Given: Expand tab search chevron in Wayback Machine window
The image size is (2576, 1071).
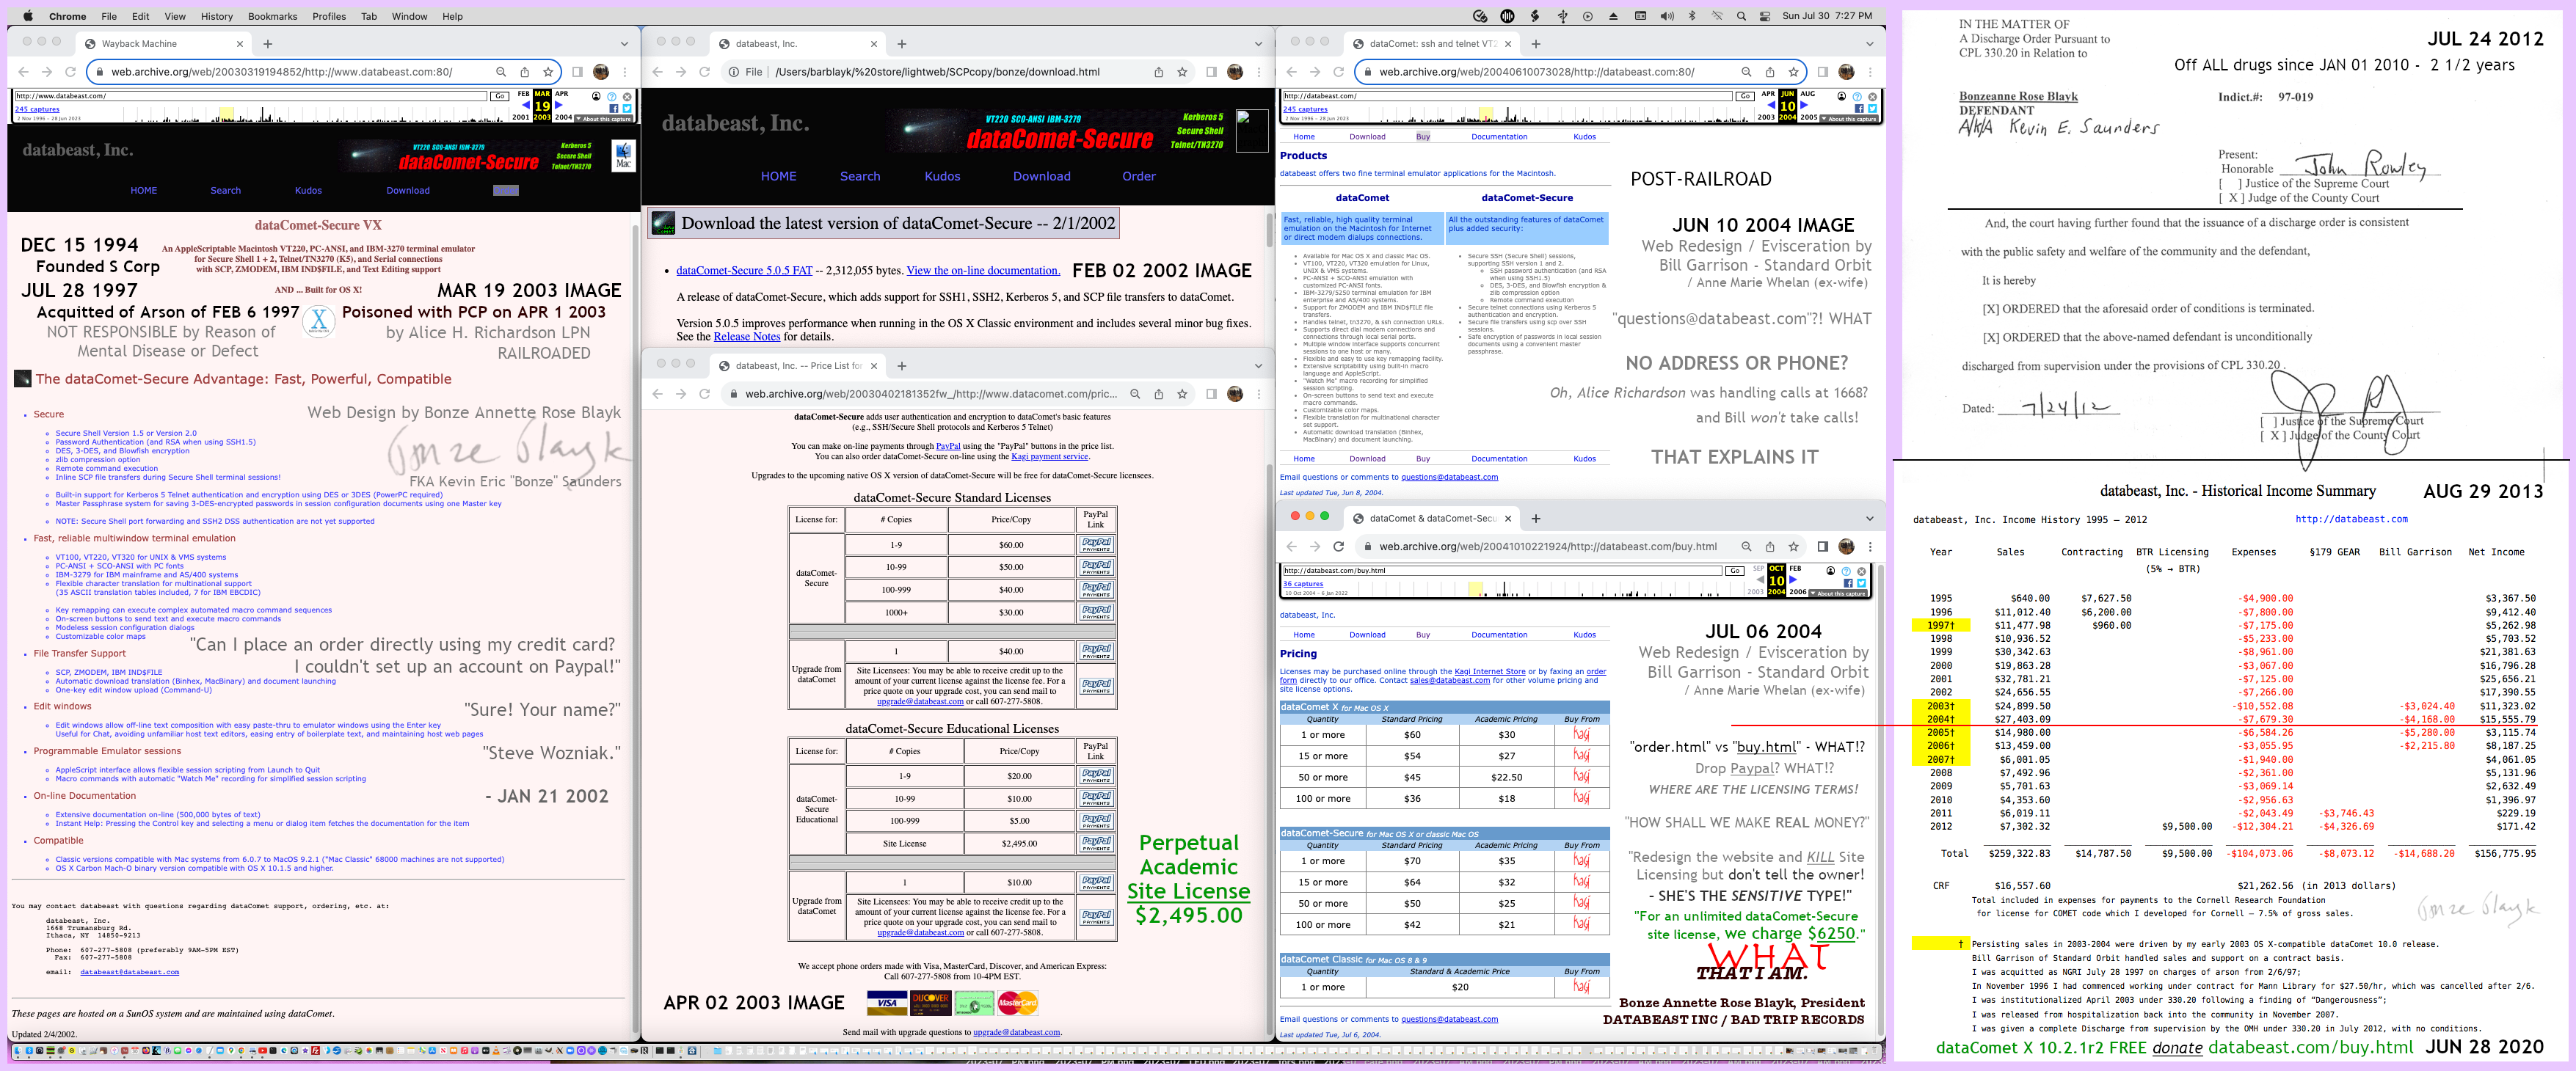Looking at the screenshot, I should click(x=624, y=44).
